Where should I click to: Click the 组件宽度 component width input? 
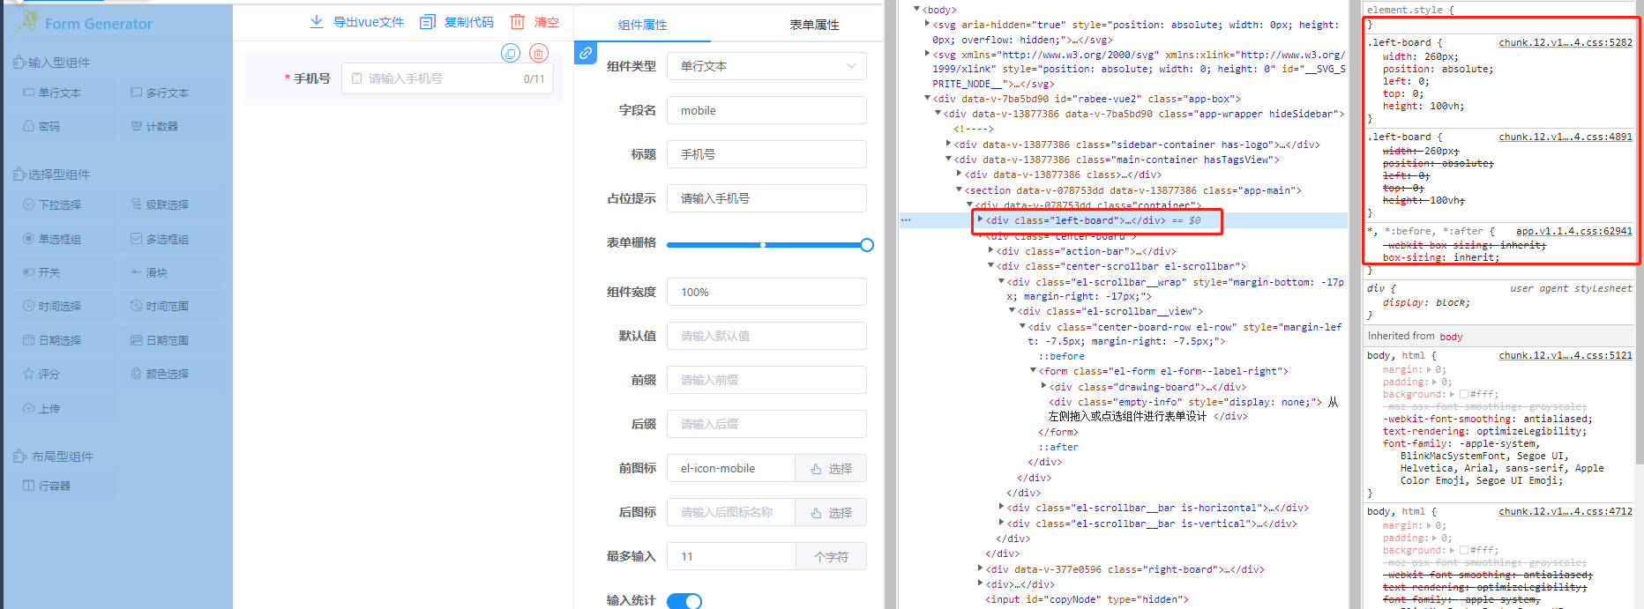(766, 292)
